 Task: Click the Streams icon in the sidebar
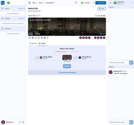(x=3, y=29)
